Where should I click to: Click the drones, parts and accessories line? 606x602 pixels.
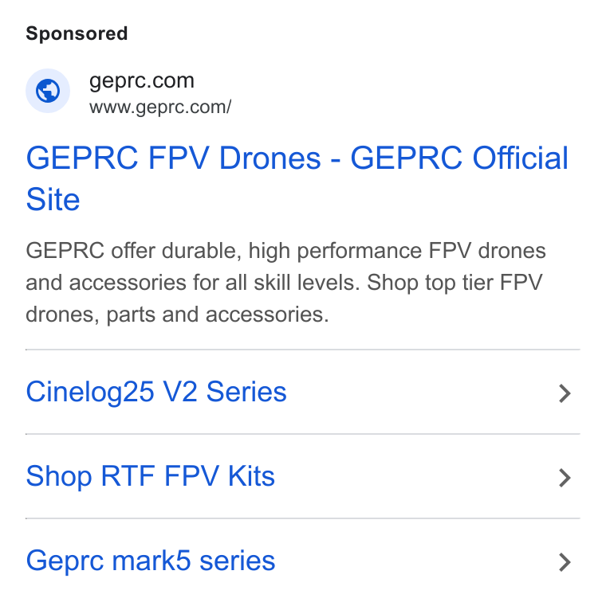pyautogui.click(x=177, y=315)
